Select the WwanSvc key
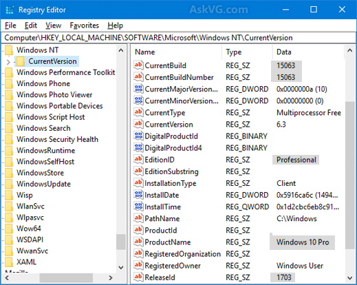 point(32,251)
